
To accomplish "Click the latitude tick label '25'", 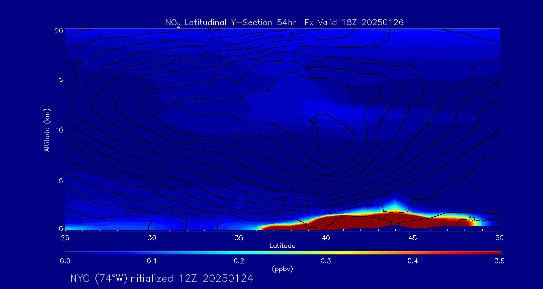I will (65, 238).
